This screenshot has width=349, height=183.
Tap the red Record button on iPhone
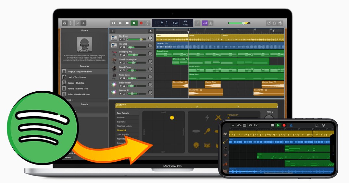pos(284,125)
